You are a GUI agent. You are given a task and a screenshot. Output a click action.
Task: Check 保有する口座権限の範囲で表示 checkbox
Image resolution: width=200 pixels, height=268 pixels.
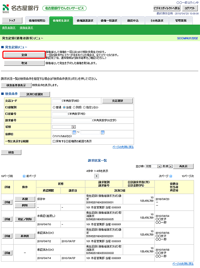coord(54,141)
